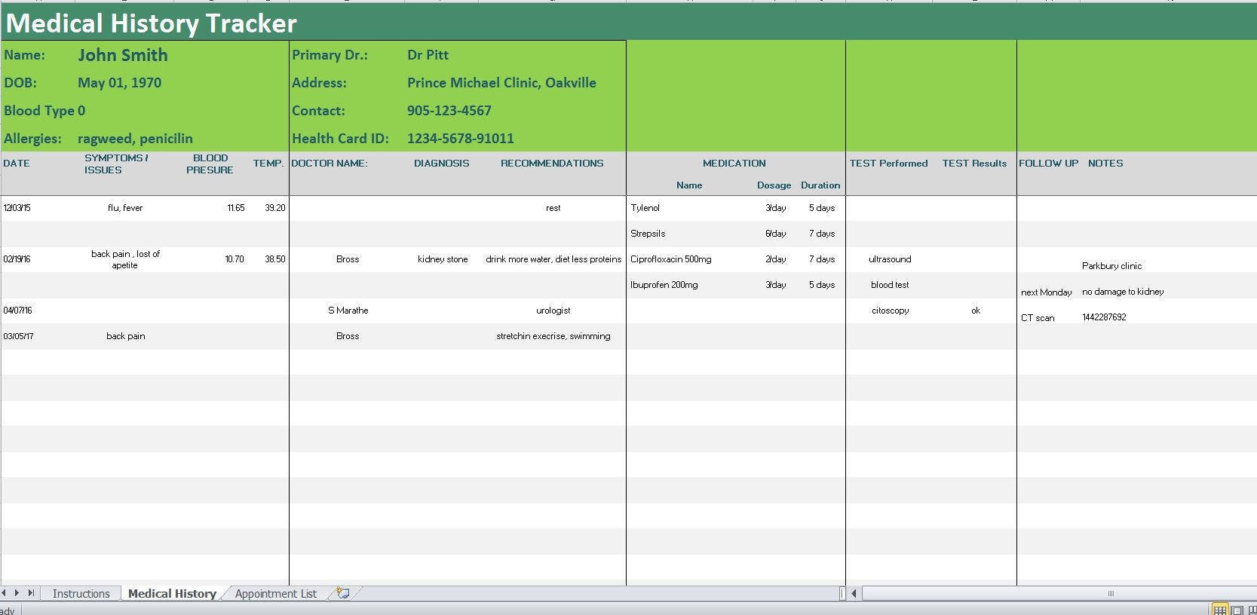
Task: Select Health Card ID 1234-5678-91011
Action: coord(461,139)
